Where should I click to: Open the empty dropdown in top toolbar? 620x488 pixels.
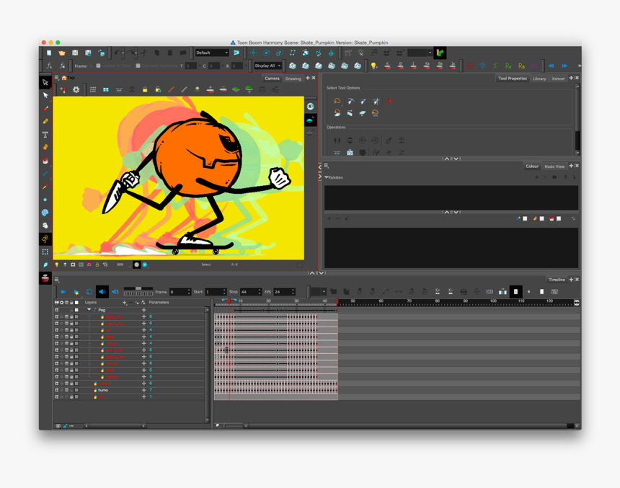pos(420,53)
